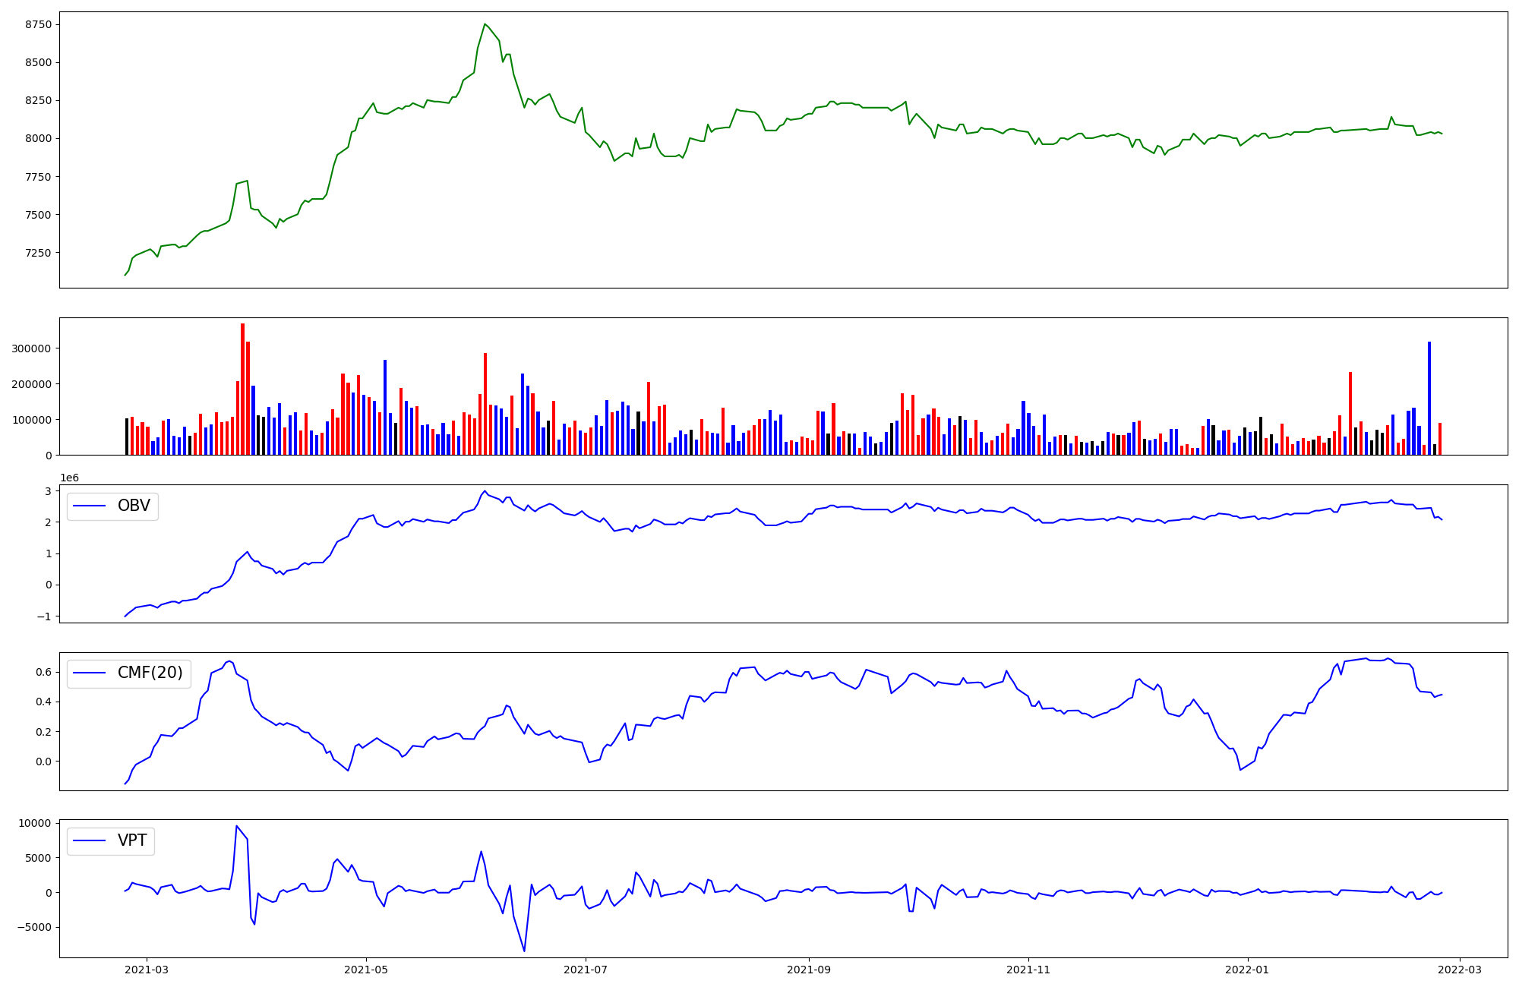Select the 2021-05 x-axis date label

[366, 970]
